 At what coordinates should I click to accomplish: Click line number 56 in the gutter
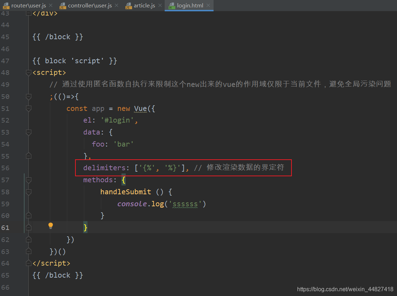(5, 168)
